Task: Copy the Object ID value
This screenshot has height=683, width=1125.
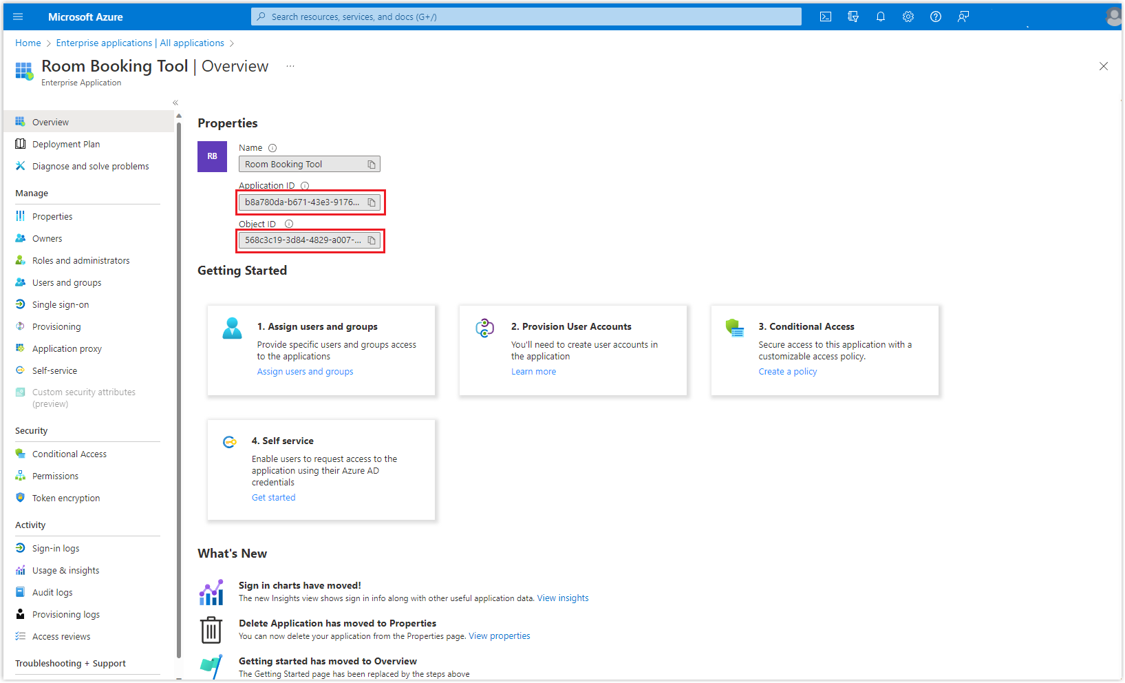Action: click(372, 240)
